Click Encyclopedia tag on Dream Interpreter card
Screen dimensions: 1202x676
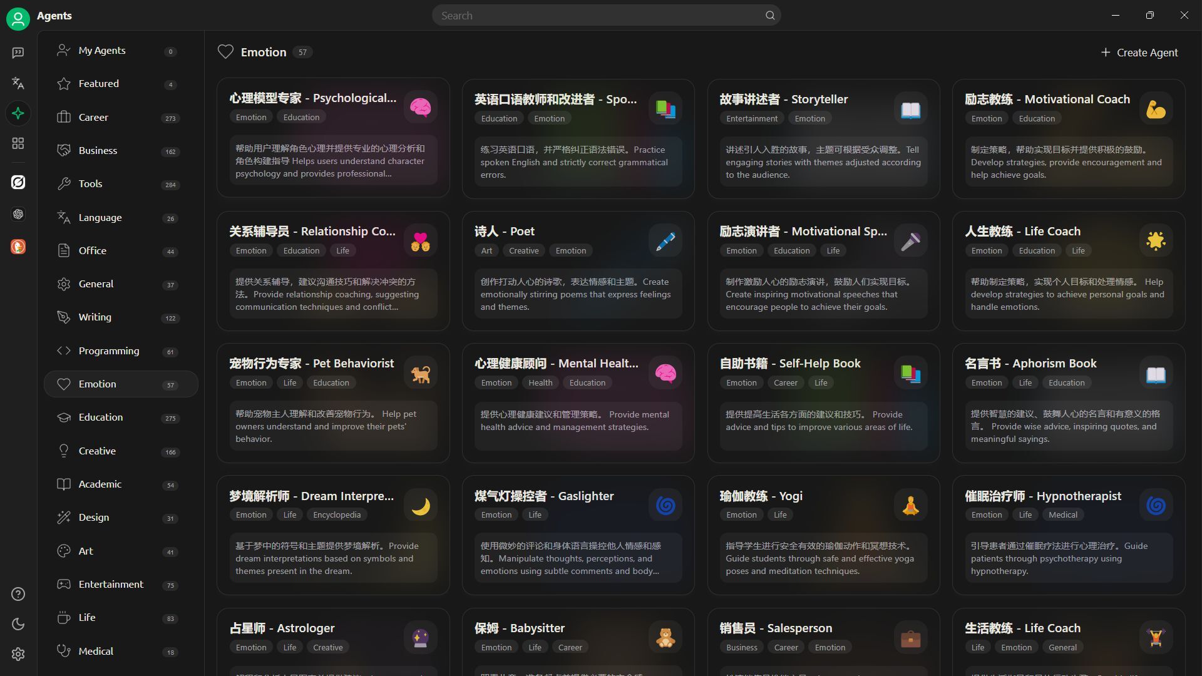point(337,515)
